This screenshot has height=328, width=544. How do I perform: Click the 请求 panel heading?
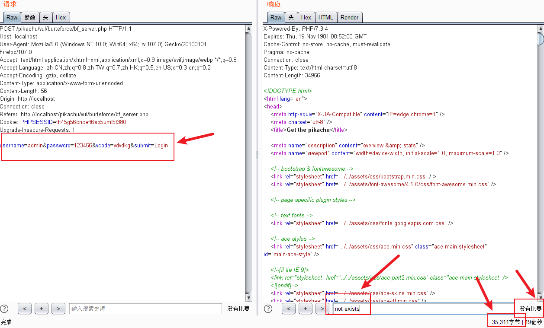pyautogui.click(x=10, y=4)
